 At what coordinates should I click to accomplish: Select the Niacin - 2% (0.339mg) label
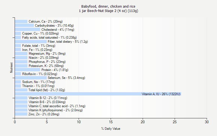(x=44, y=58)
